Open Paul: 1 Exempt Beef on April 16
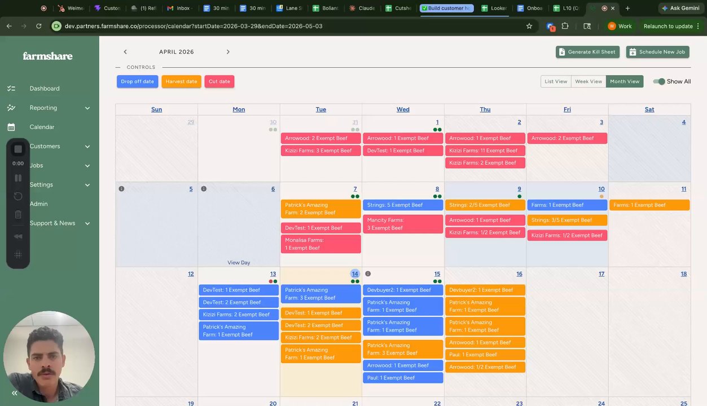Screen dimensions: 707x406 point(485,355)
